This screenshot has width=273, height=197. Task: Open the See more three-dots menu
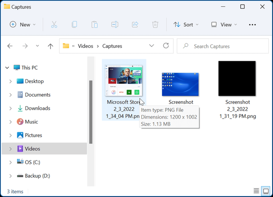252,25
